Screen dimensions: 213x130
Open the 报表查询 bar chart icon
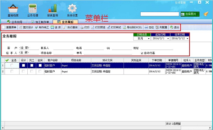(x=53, y=9)
